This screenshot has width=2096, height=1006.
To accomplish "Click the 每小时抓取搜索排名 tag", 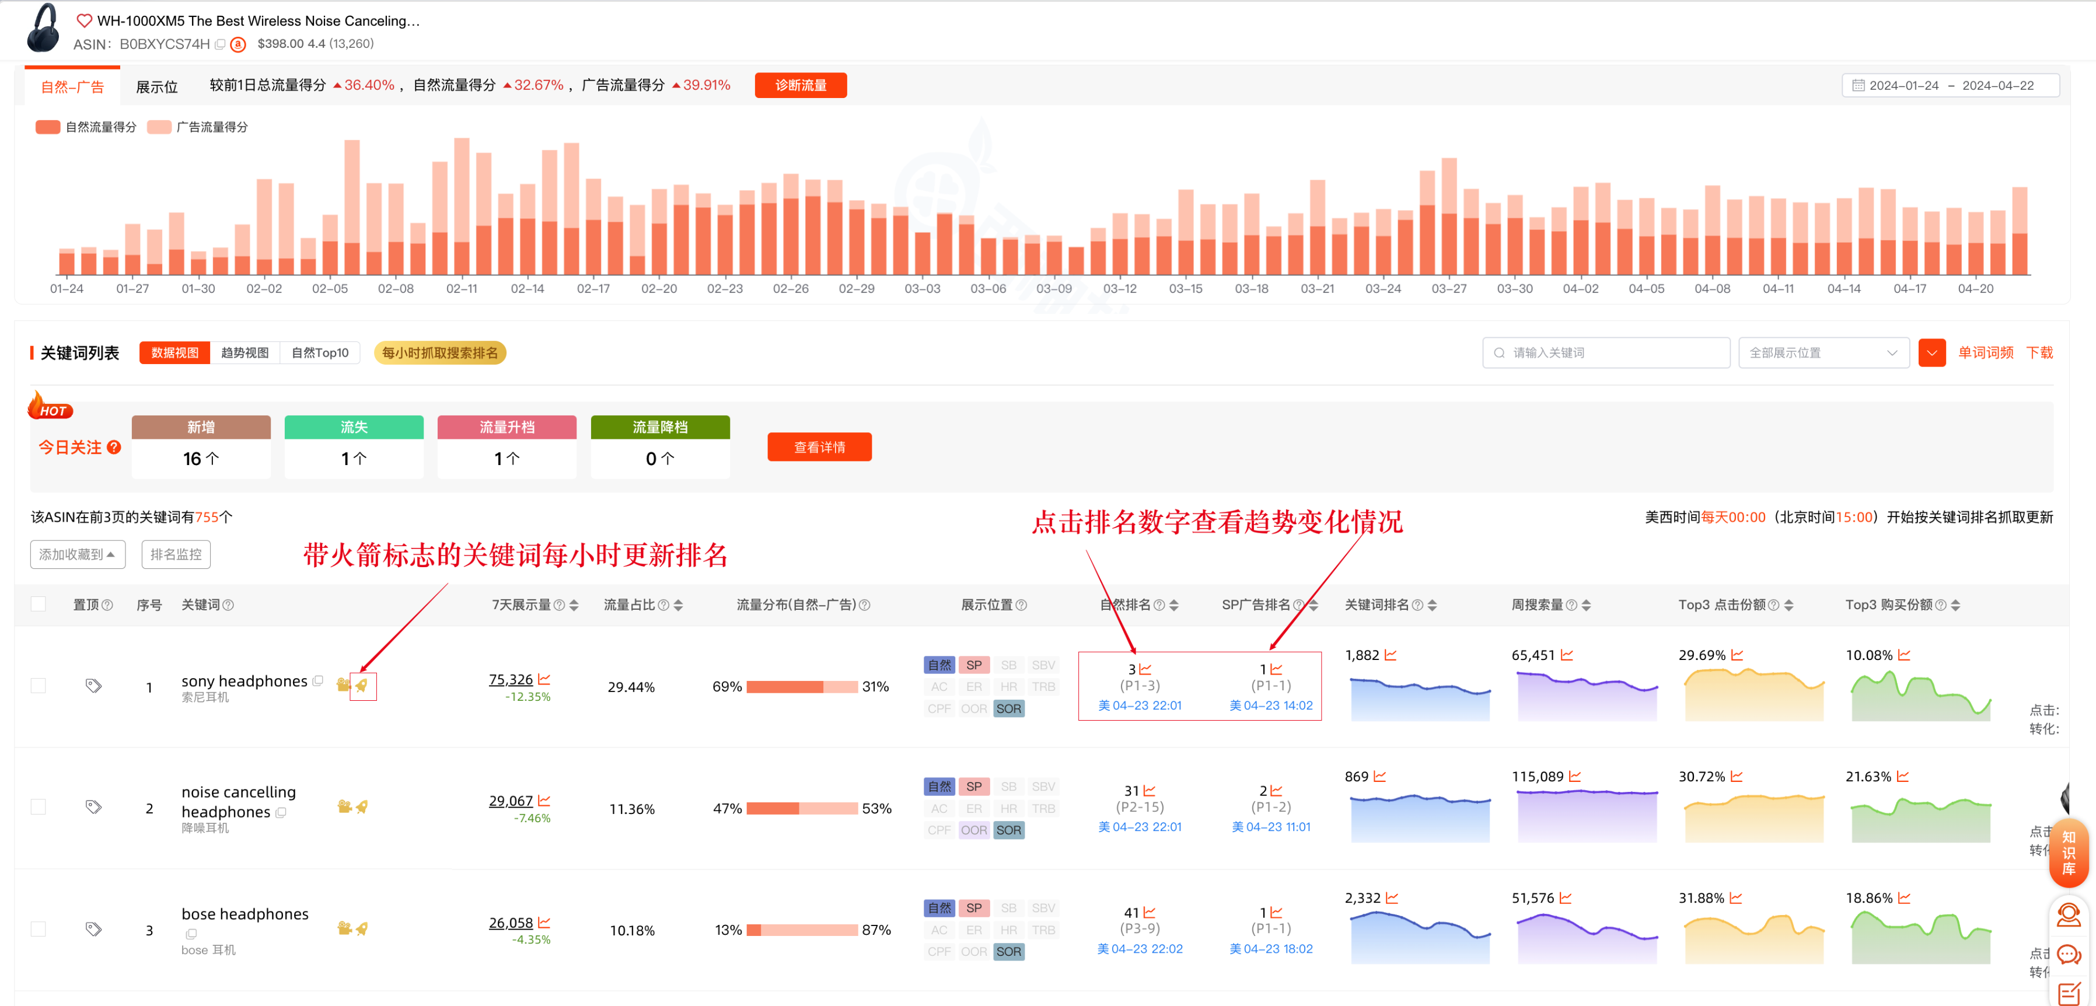I will pos(440,352).
